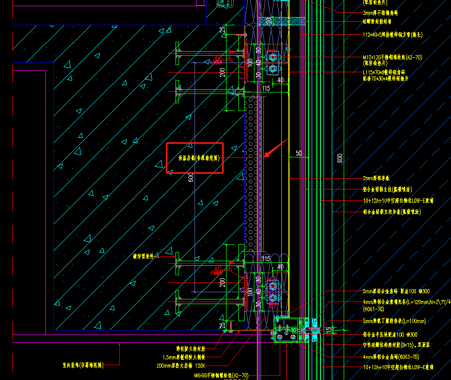Select the bottom "10+12A+10" LOW-E glass label
The width and height of the screenshot is (451, 380).
point(398,367)
